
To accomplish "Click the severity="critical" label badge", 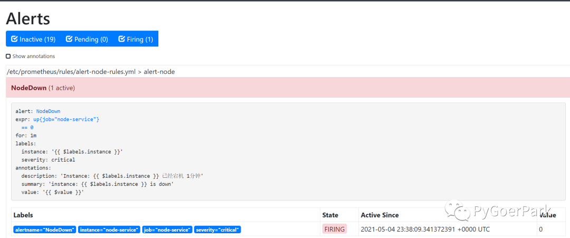I will coord(217,230).
